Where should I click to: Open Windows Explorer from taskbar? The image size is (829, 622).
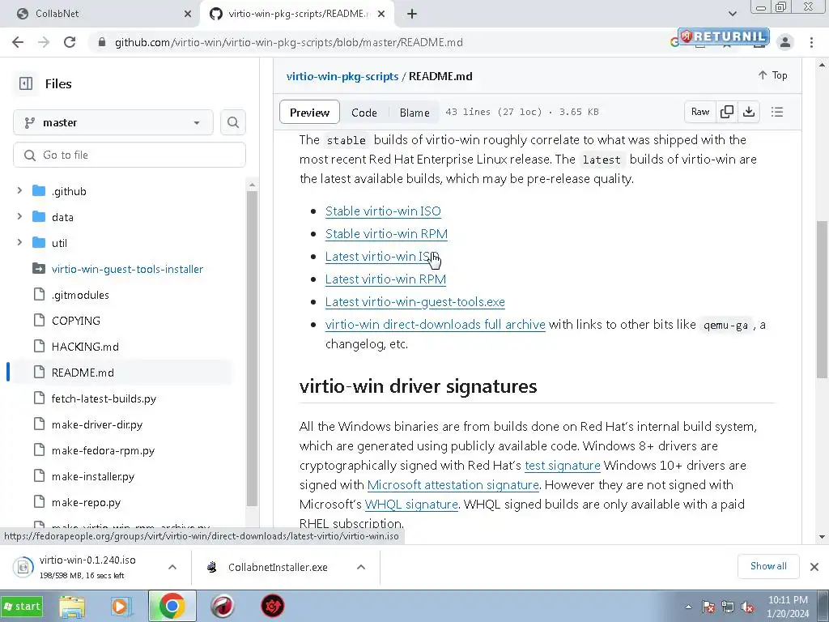(72, 606)
